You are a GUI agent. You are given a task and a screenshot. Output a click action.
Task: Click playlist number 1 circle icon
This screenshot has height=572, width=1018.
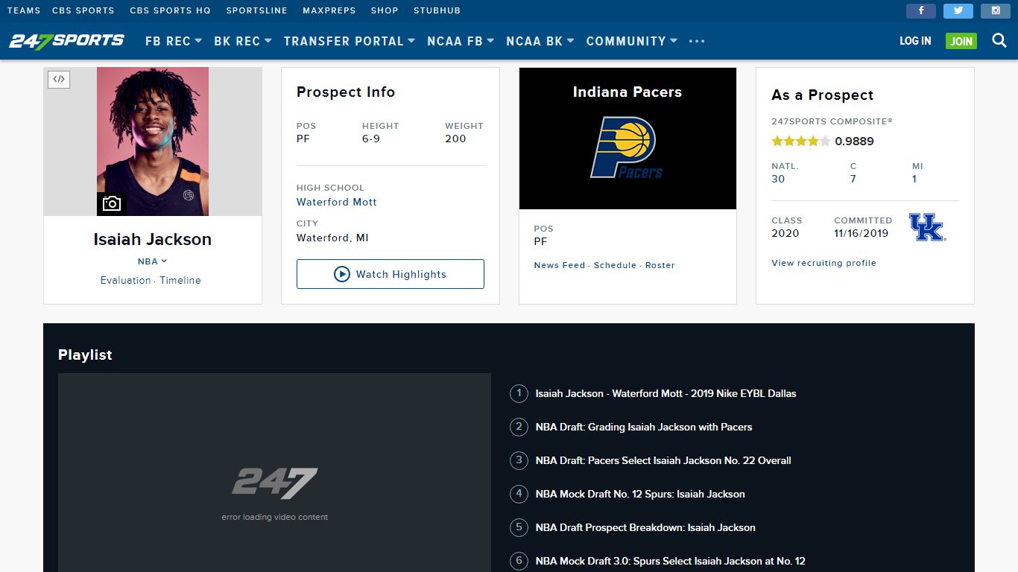[519, 393]
